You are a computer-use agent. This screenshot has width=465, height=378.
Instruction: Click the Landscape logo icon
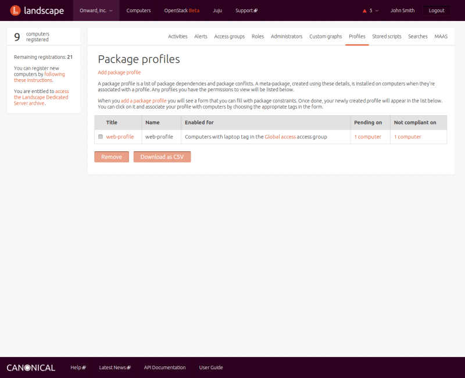(x=15, y=10)
